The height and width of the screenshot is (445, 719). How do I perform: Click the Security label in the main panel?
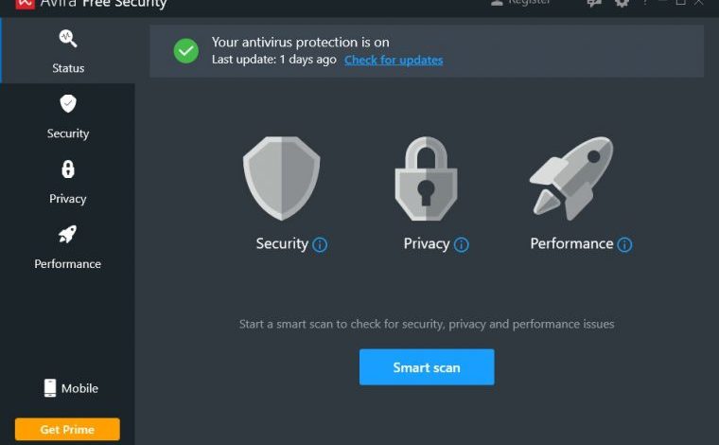[282, 243]
